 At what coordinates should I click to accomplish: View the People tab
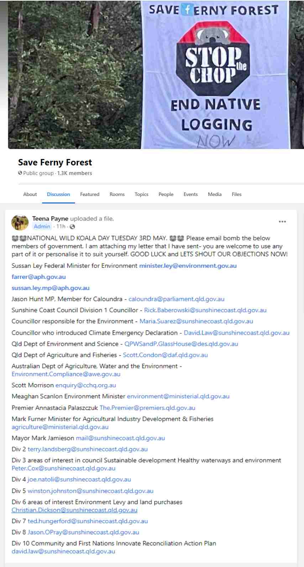(x=166, y=194)
